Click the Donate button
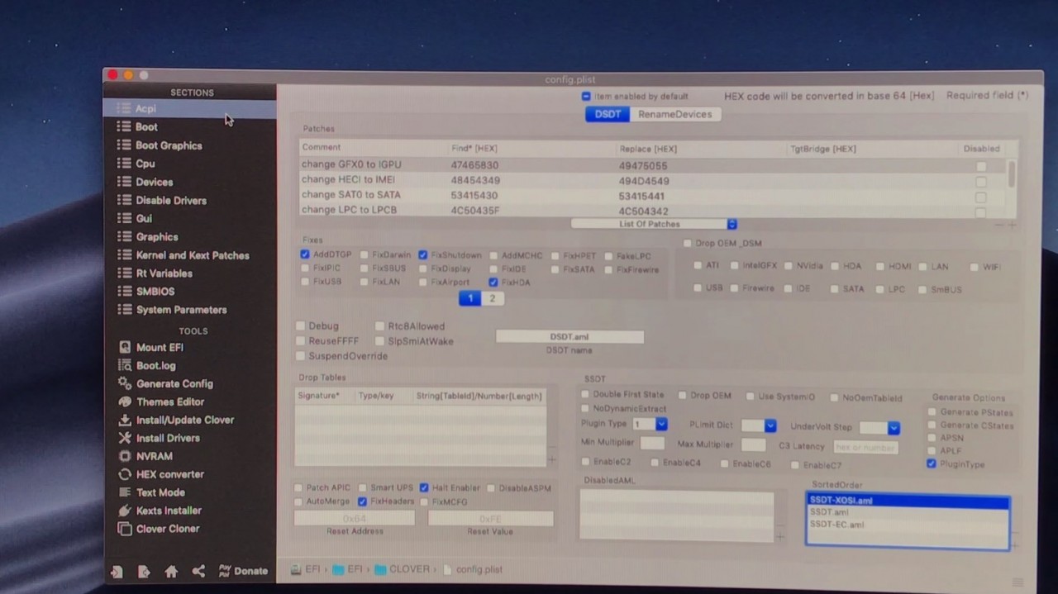The width and height of the screenshot is (1058, 594). tap(243, 571)
